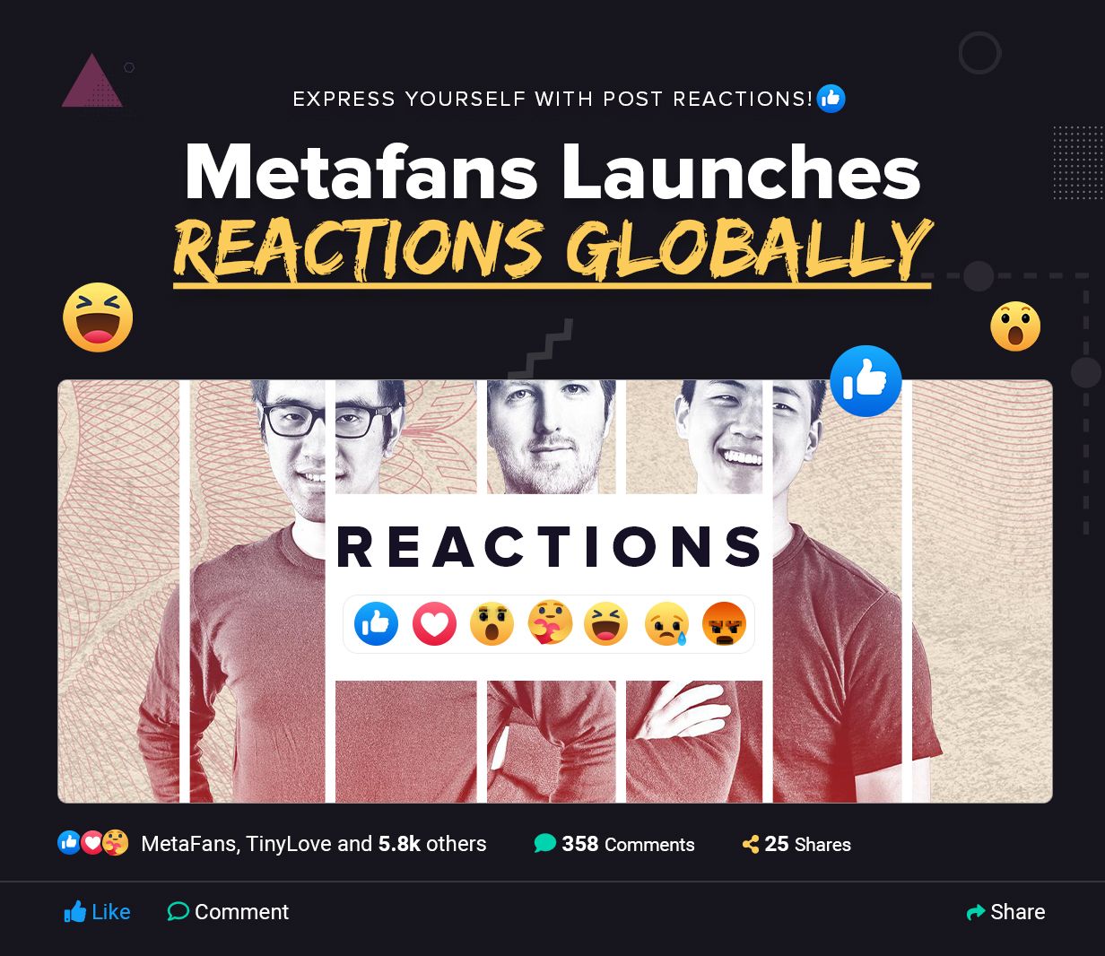Open the 25 Shares list
The width and height of the screenshot is (1105, 956).
pyautogui.click(x=796, y=844)
